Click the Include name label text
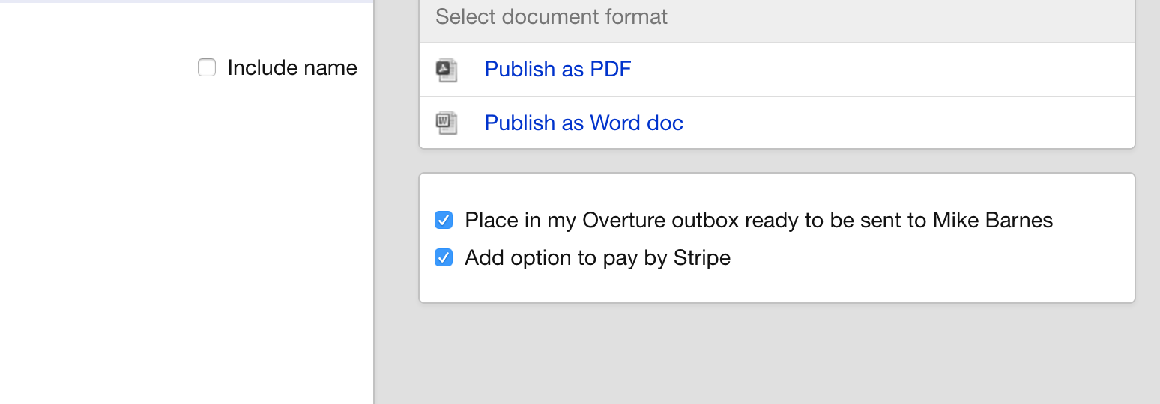The image size is (1160, 404). (x=292, y=67)
